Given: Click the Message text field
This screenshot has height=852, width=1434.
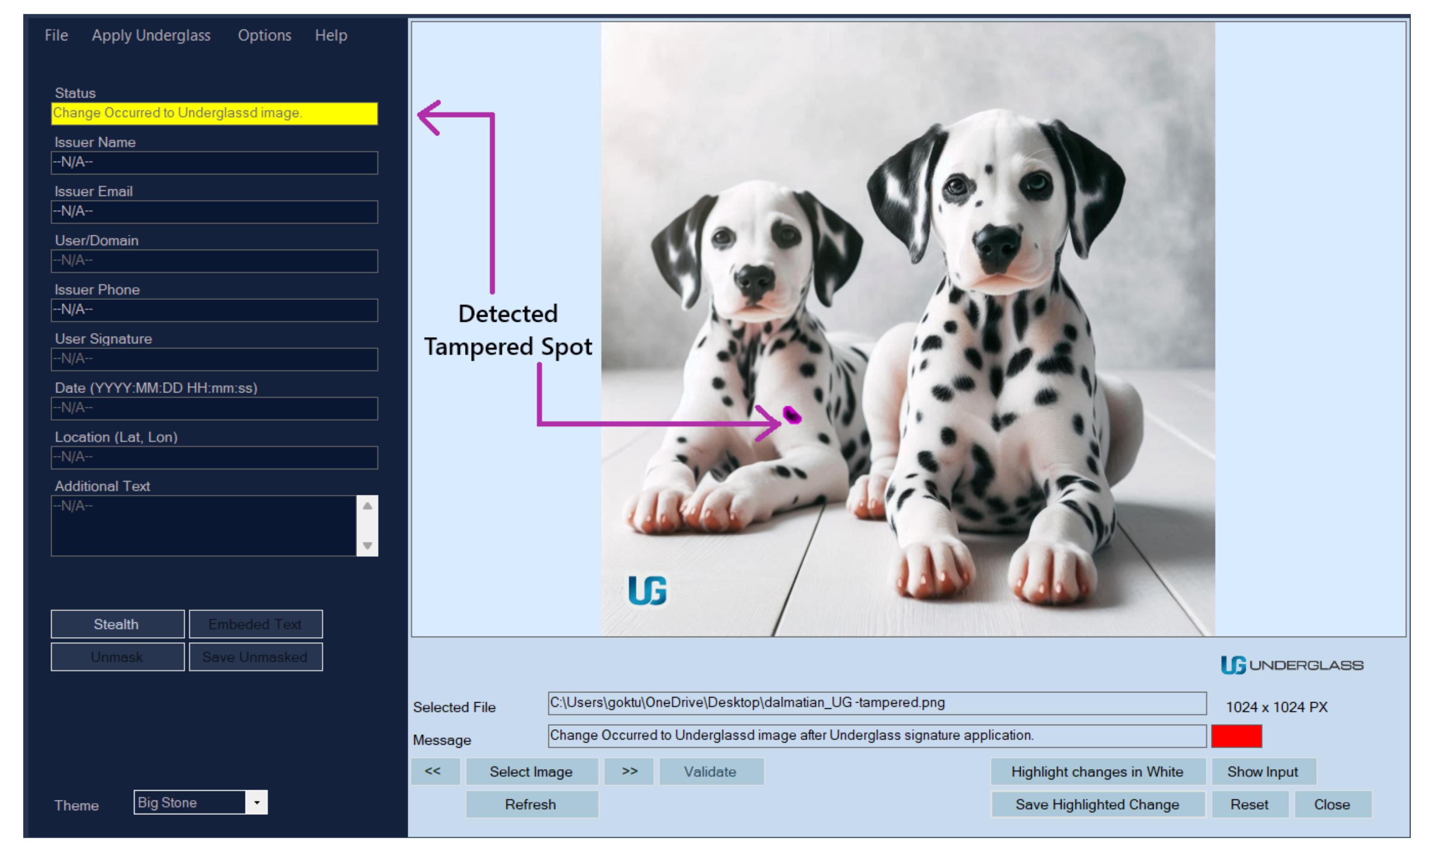Looking at the screenshot, I should [x=877, y=736].
